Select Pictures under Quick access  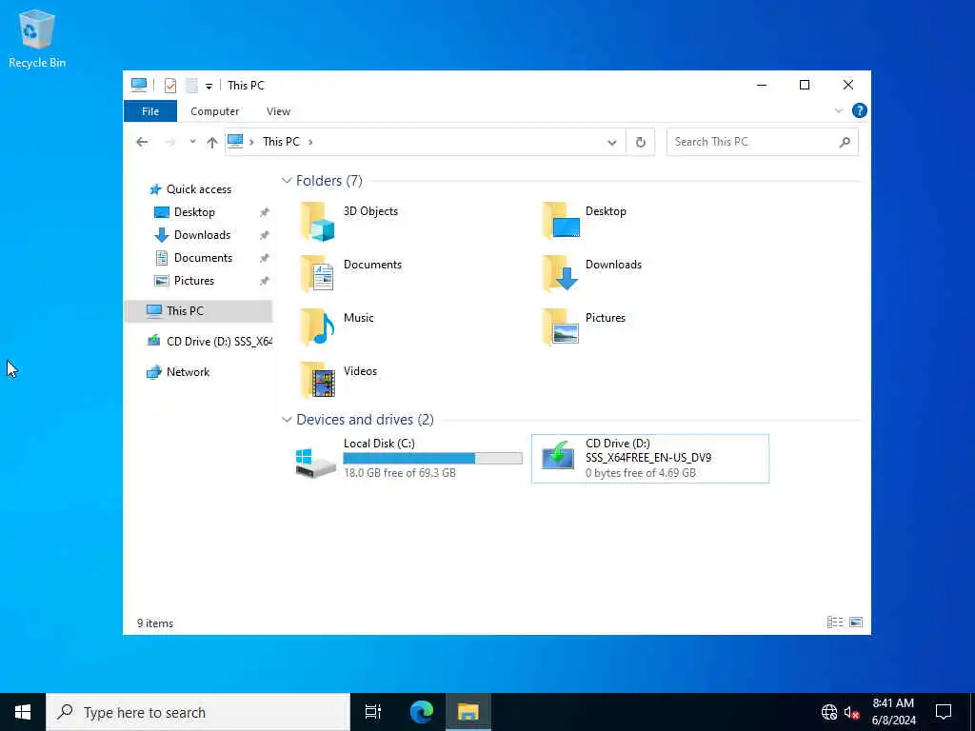194,281
